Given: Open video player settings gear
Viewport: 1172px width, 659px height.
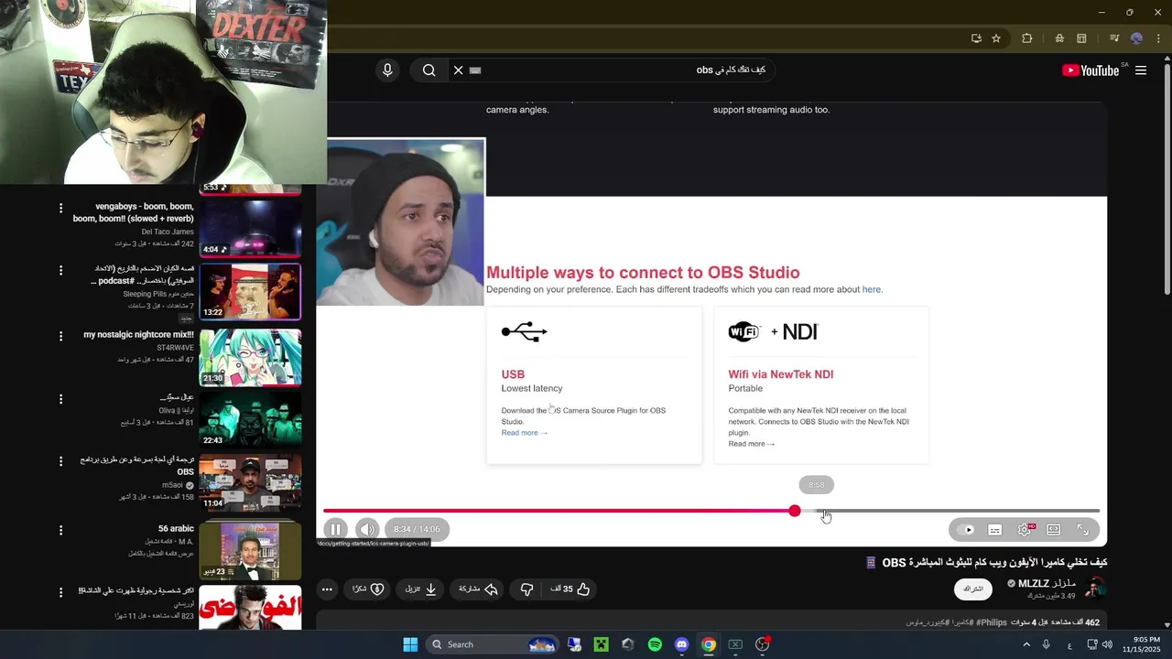Looking at the screenshot, I should [x=1025, y=530].
